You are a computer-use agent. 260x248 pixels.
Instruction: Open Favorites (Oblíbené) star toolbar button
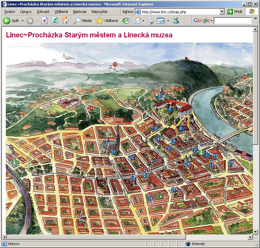107,21
